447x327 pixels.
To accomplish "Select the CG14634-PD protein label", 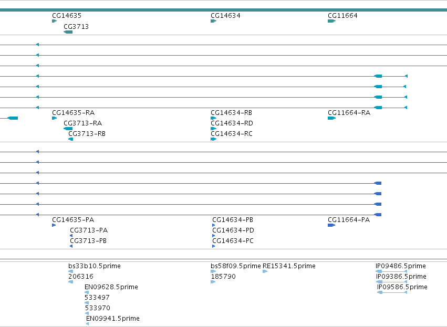I will [x=233, y=230].
